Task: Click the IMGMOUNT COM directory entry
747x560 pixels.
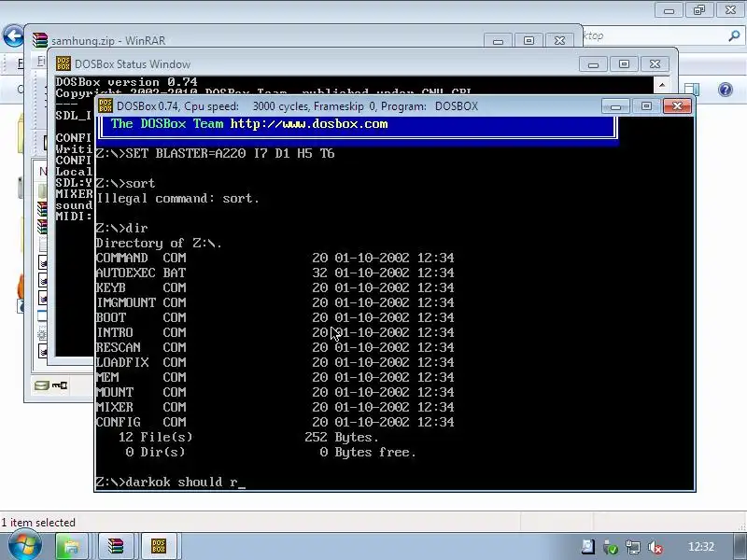Action: click(x=275, y=302)
